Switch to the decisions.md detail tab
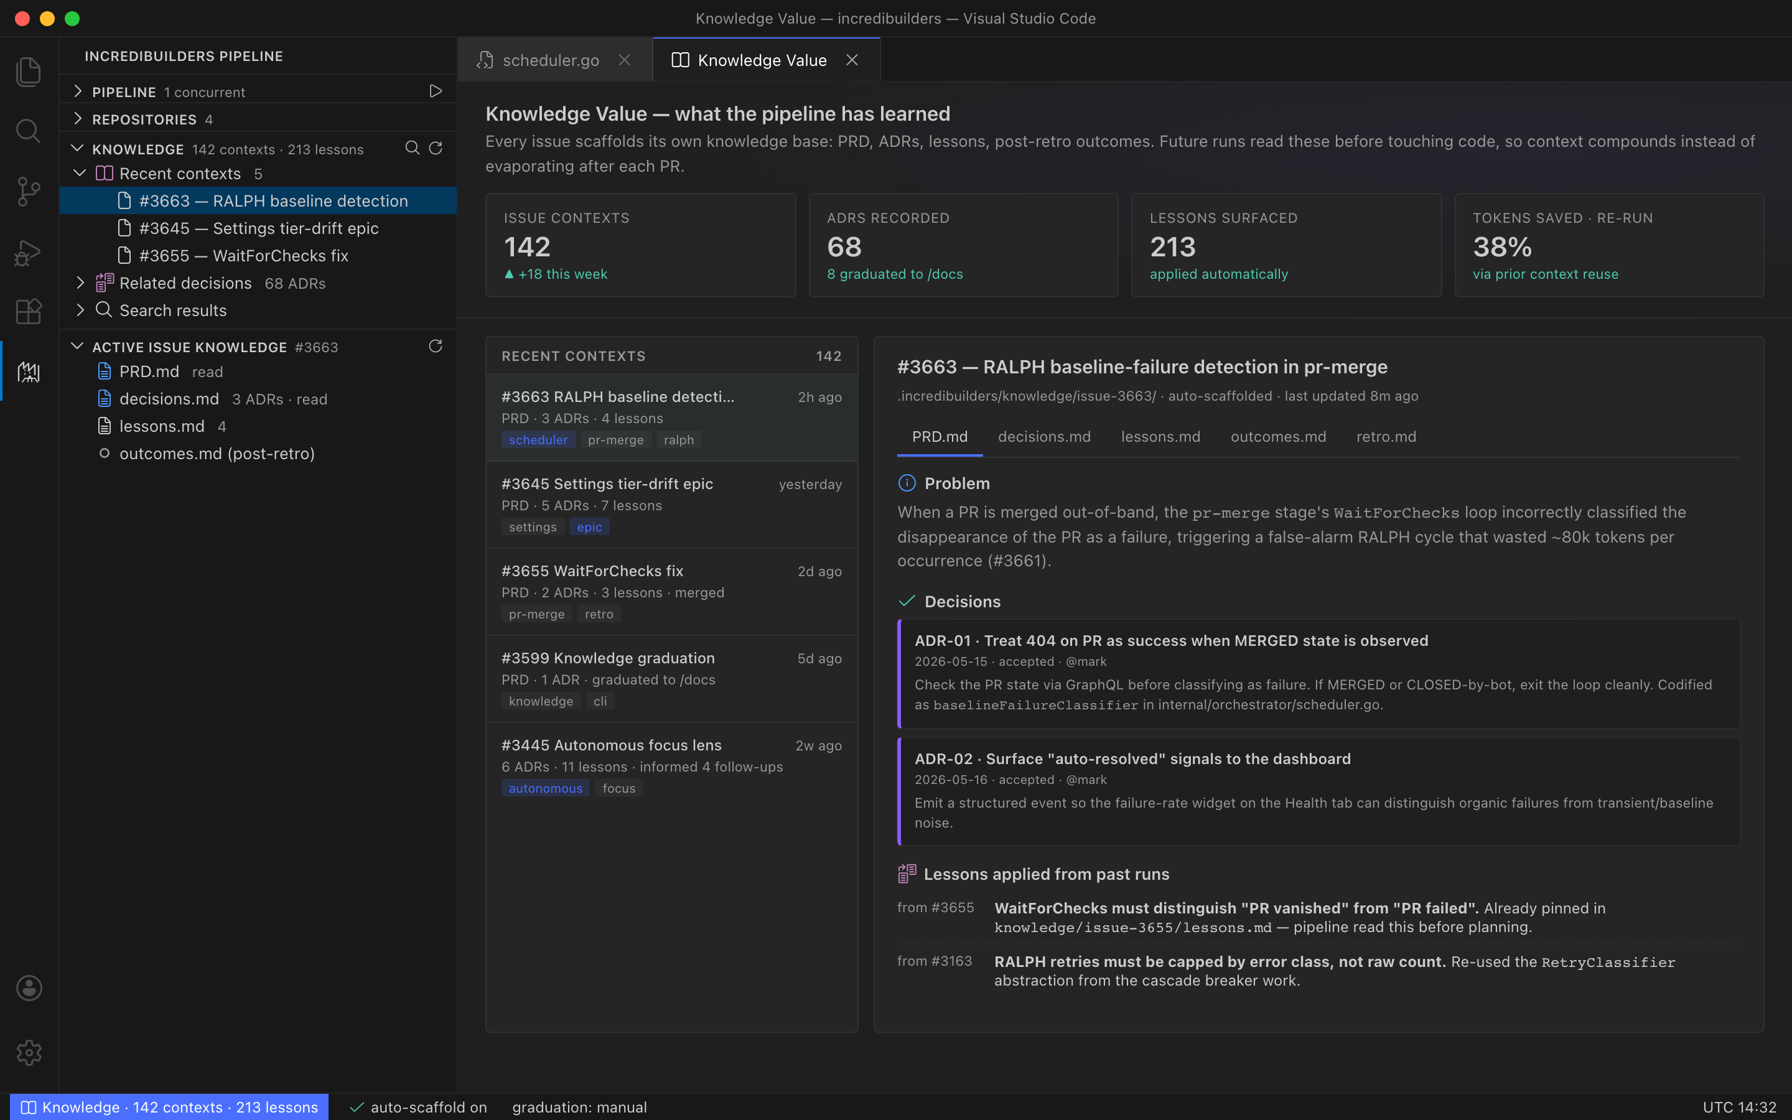Viewport: 1792px width, 1120px height. (1044, 437)
